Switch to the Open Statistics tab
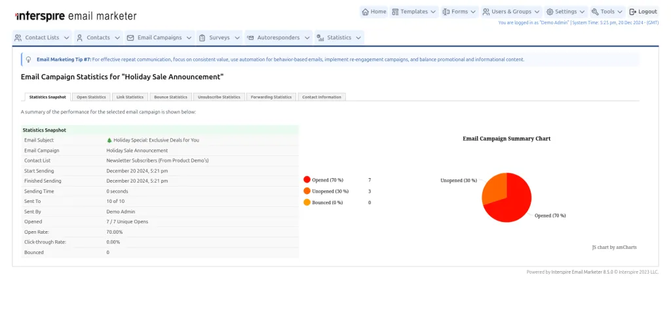671x330 pixels. coord(91,97)
